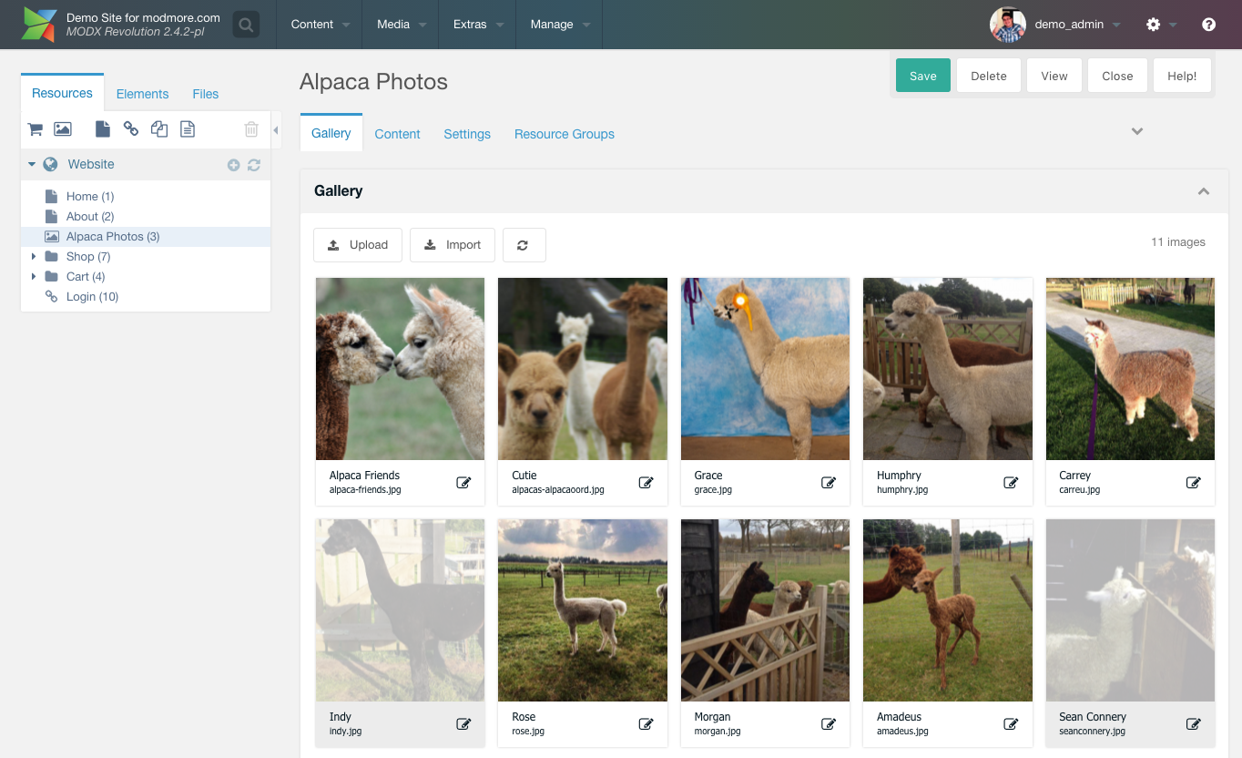Collapse the Gallery panel with chevron
Screen dimensions: 1242x758
tap(1204, 191)
